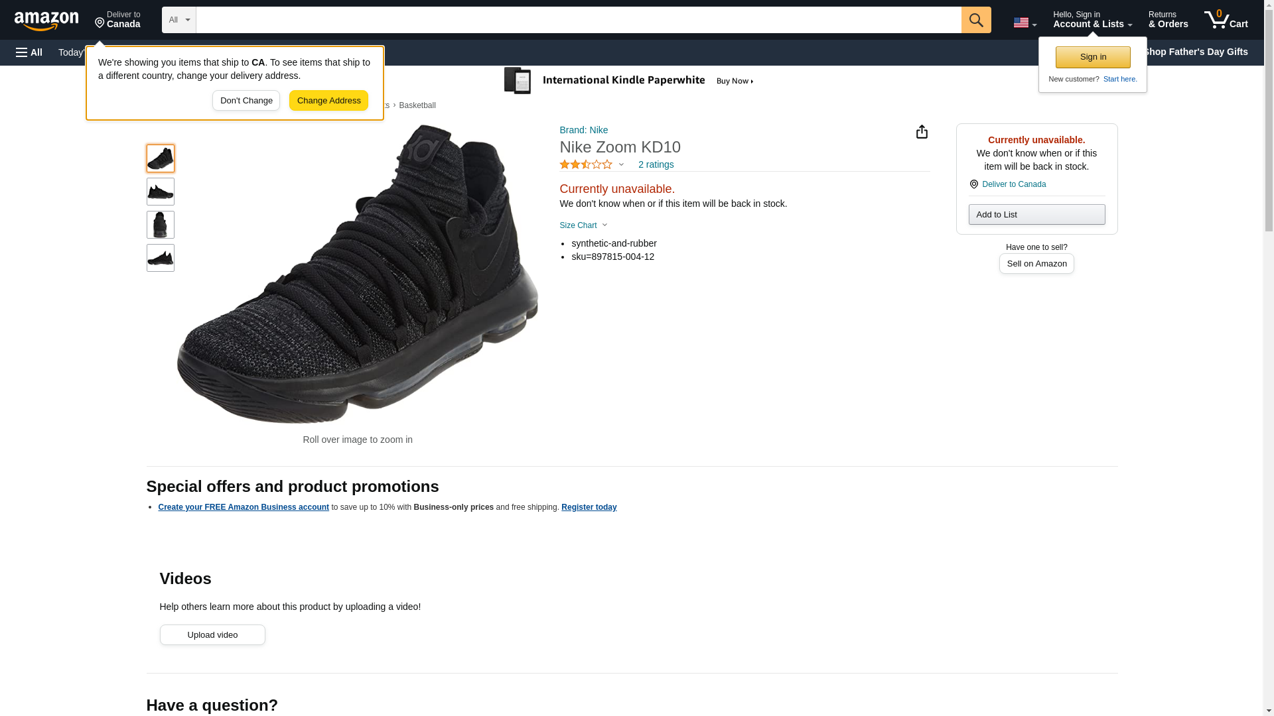Open the shopping cart
1274x716 pixels.
pyautogui.click(x=1226, y=20)
